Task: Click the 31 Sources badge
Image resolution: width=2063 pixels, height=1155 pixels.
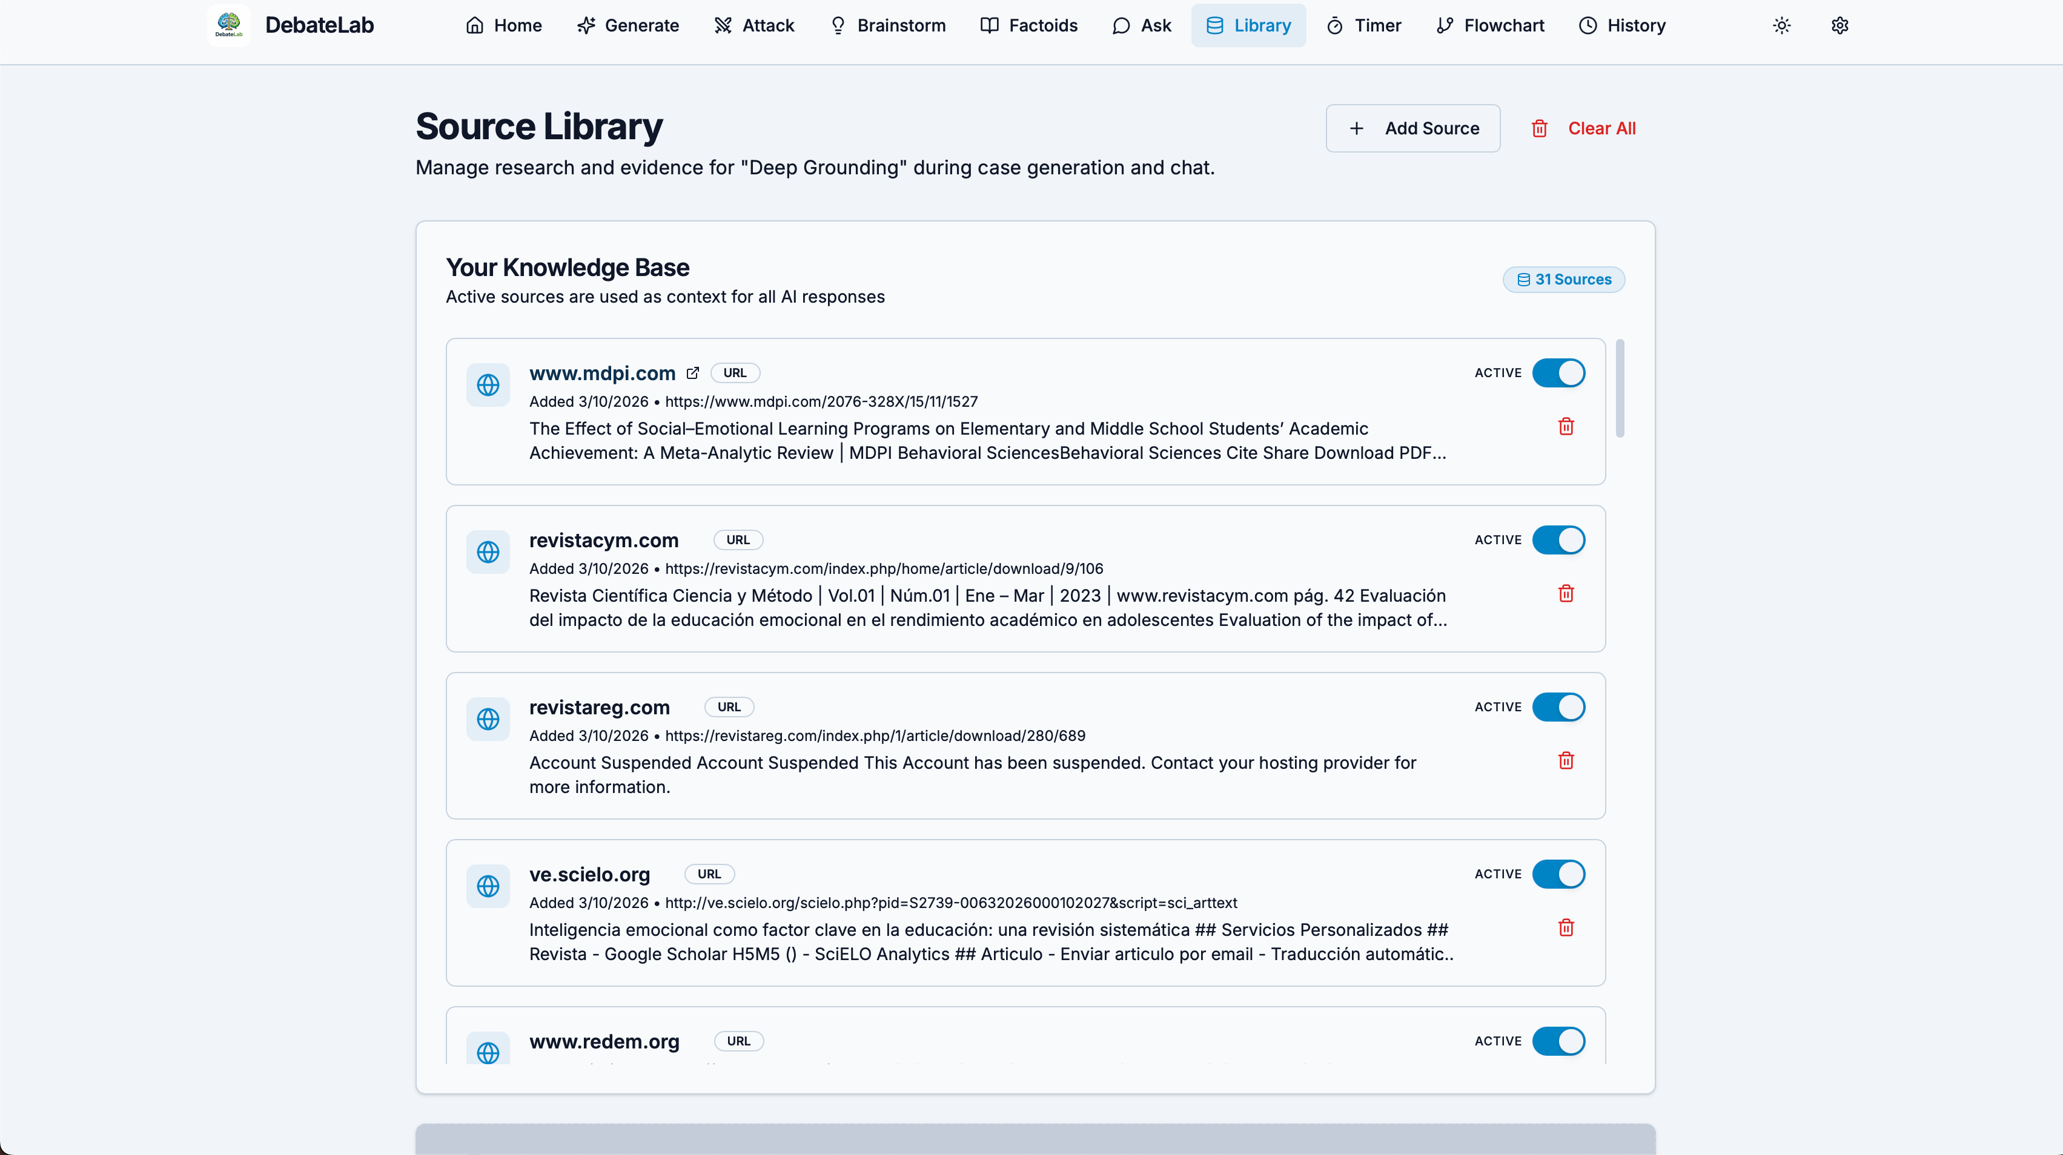Action: pyautogui.click(x=1563, y=279)
